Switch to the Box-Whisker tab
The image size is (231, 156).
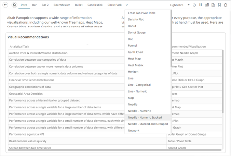click(x=62, y=5)
